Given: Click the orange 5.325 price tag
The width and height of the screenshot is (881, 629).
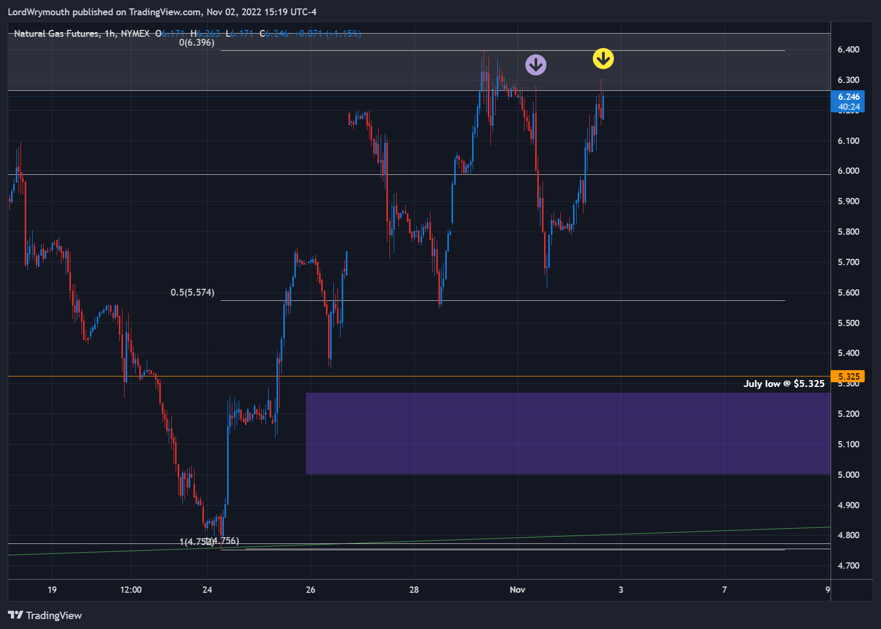Looking at the screenshot, I should coord(848,376).
